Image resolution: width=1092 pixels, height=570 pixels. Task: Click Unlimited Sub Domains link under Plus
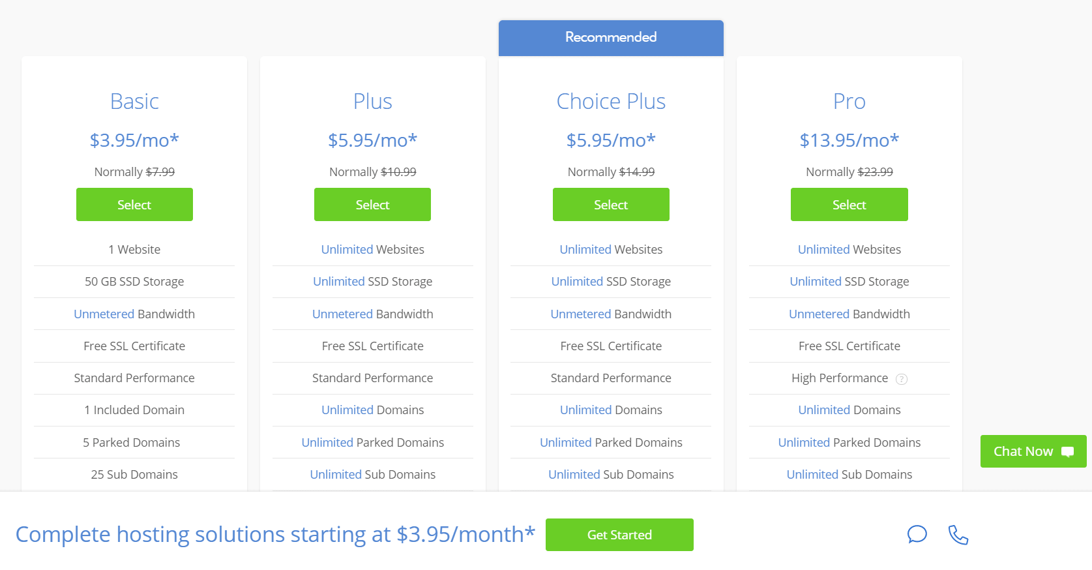335,474
